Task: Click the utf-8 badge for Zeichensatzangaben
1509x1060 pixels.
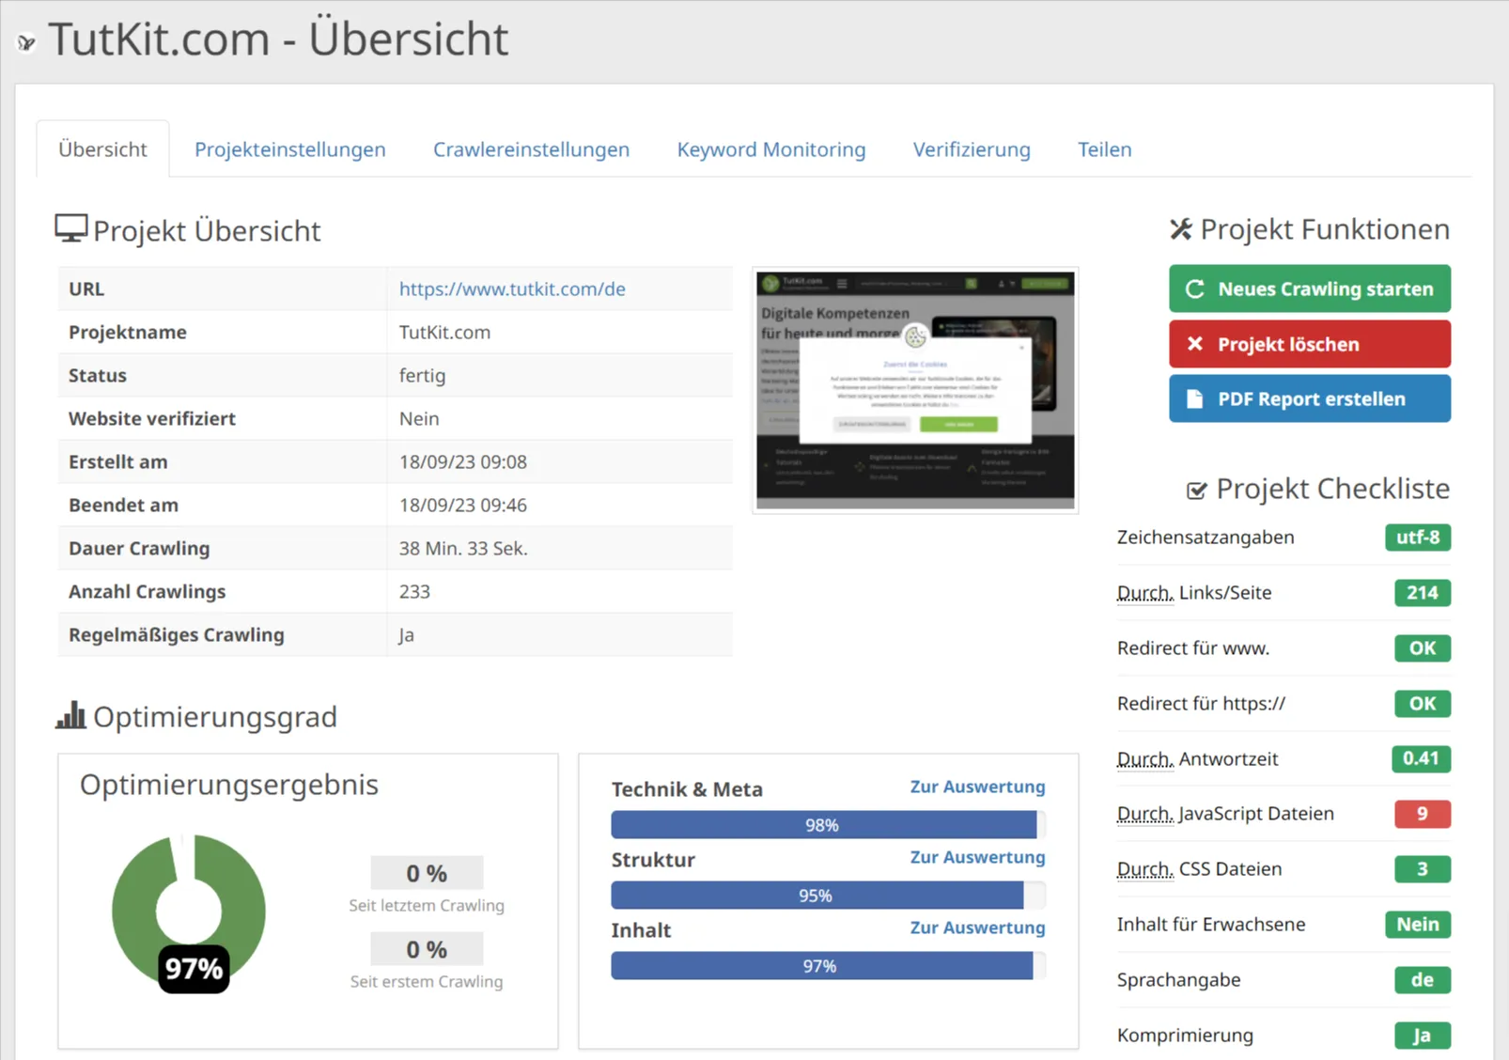Action: pos(1418,537)
